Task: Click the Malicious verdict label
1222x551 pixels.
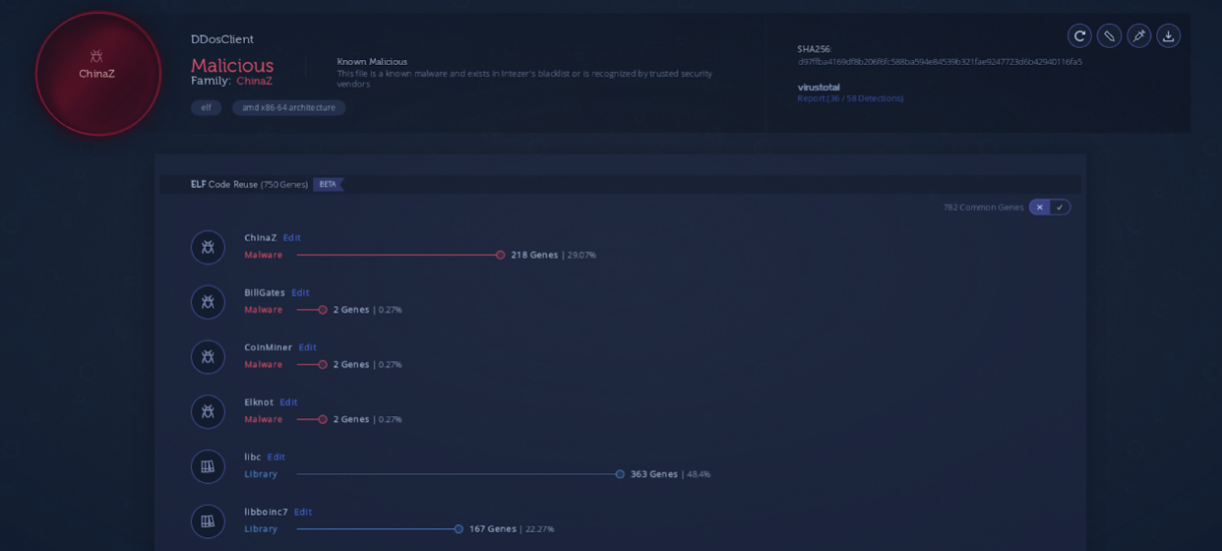Action: click(x=232, y=65)
